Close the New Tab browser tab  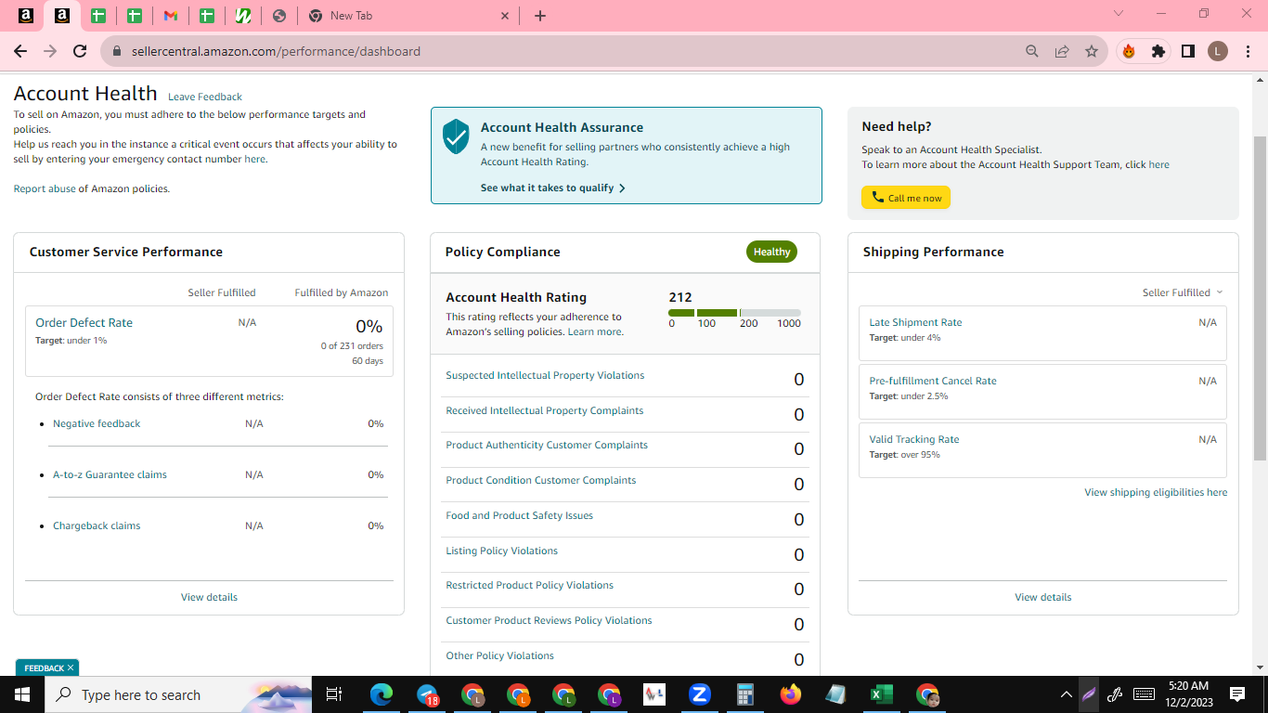tap(505, 16)
